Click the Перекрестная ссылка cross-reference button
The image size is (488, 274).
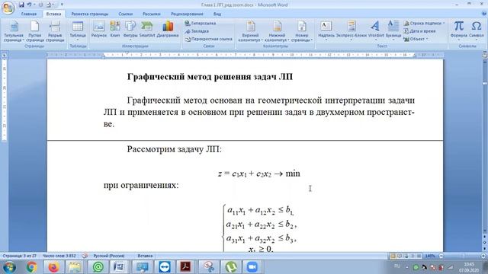208,39
